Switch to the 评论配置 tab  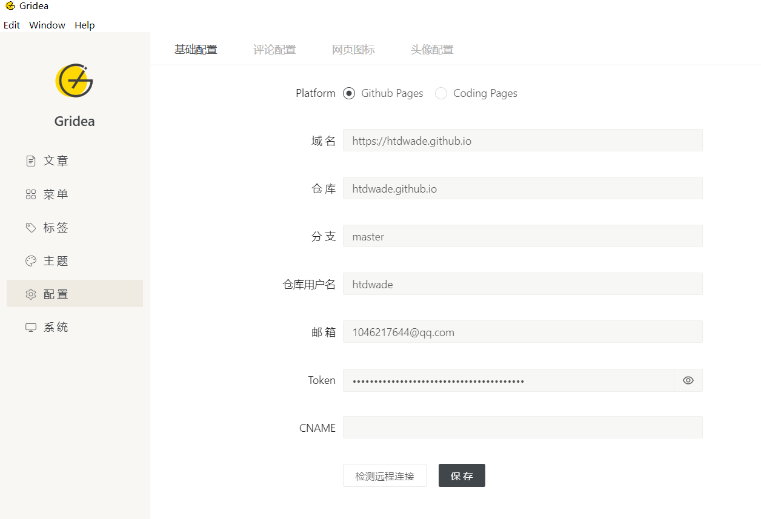(274, 50)
